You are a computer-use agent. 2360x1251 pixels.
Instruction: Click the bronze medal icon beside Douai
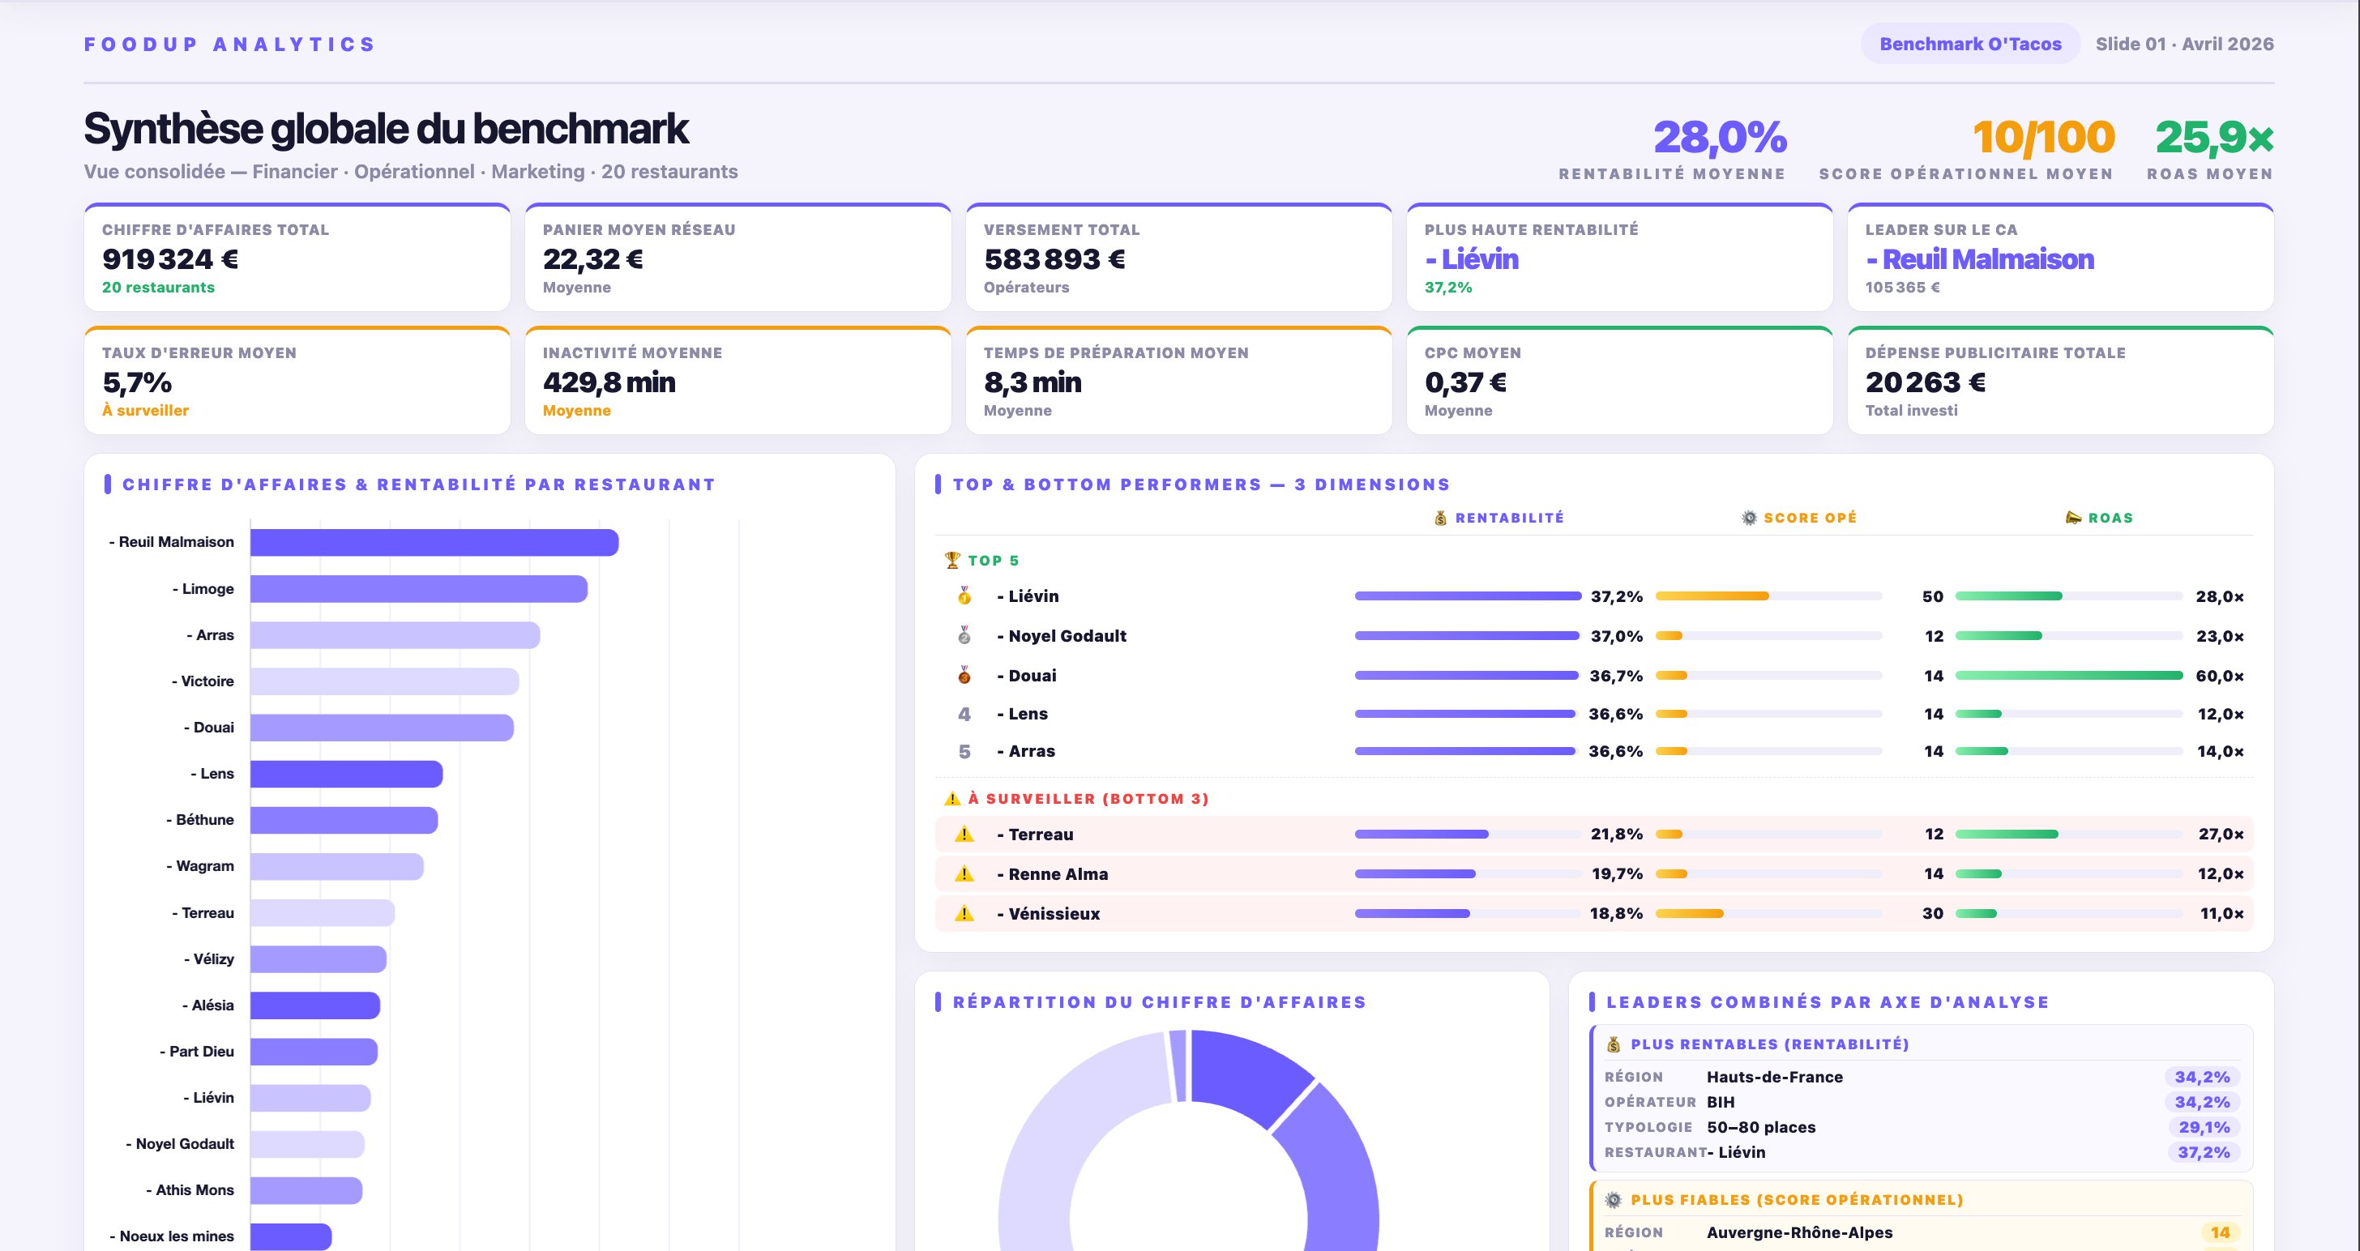point(964,676)
